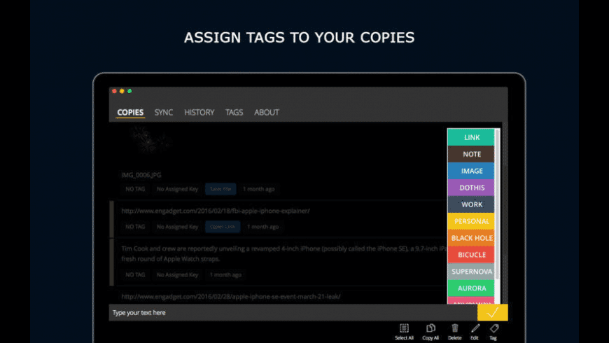Select the SUPERNOVA tag
Screen dimensions: 609x343
point(471,271)
